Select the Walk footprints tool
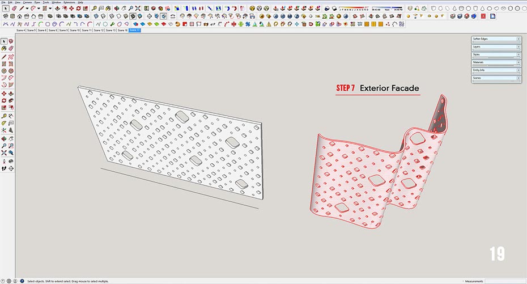This screenshot has height=284, width=527. (x=4, y=168)
